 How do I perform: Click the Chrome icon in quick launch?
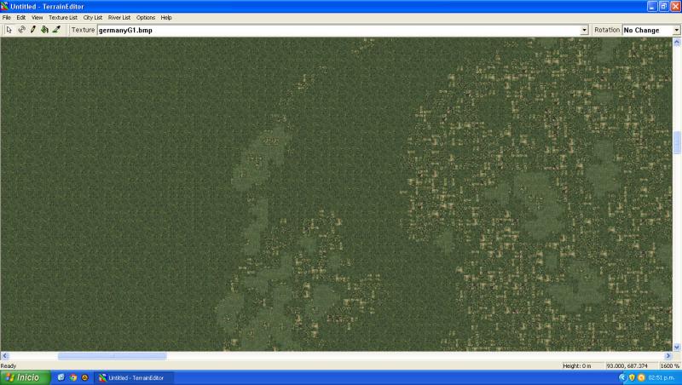click(x=73, y=377)
